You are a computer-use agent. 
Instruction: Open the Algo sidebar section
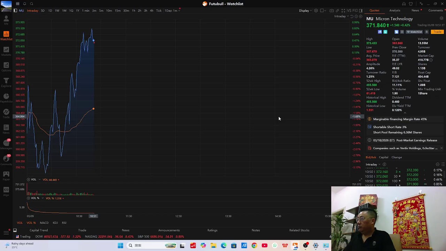(x=6, y=191)
